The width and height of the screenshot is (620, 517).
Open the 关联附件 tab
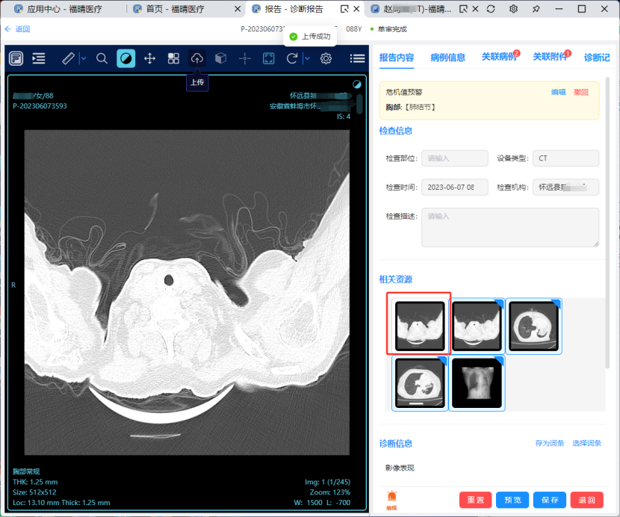click(x=549, y=58)
